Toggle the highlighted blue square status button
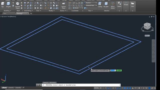 [124, 88]
